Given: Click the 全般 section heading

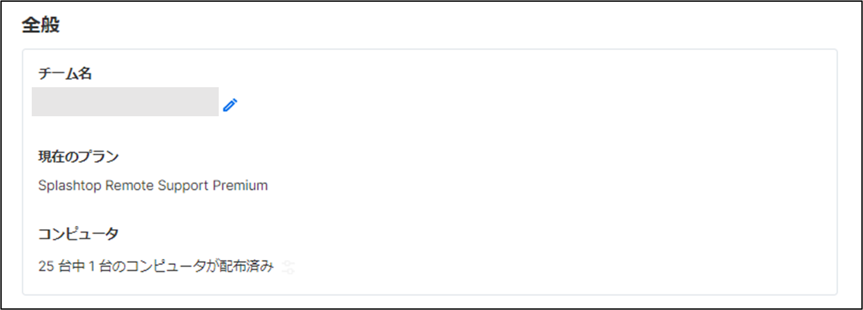Looking at the screenshot, I should coord(41,25).
